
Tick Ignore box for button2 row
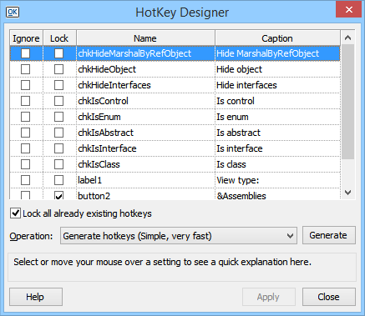coord(25,195)
